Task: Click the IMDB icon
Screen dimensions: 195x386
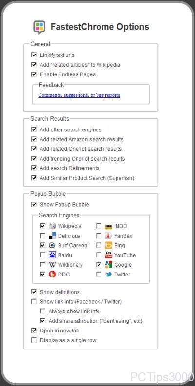Action: (x=109, y=226)
